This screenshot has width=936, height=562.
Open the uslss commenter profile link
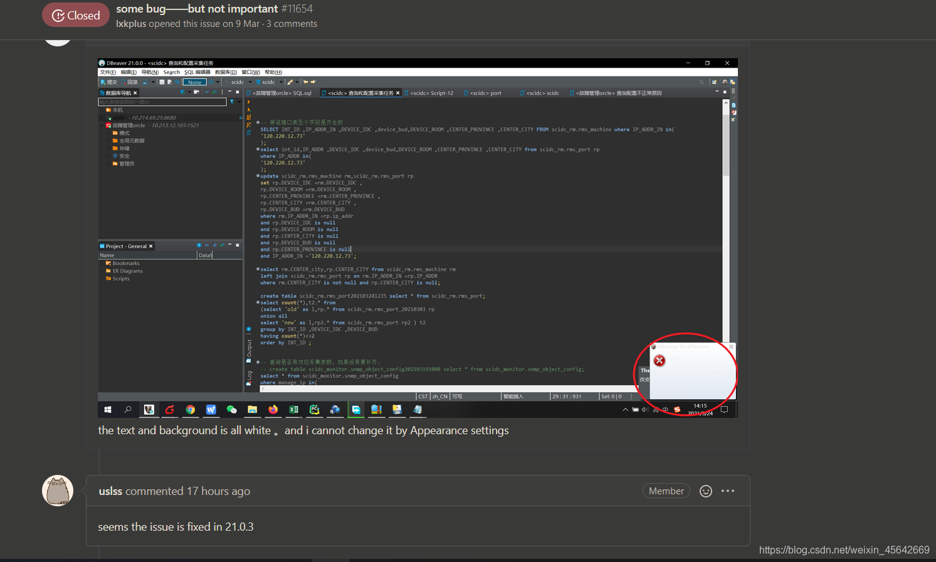[x=110, y=491]
